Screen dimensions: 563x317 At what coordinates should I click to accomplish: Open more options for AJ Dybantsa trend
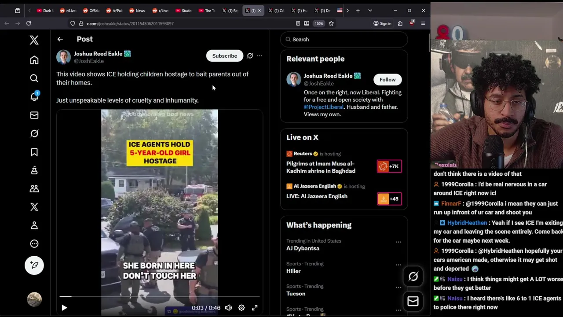(x=398, y=242)
